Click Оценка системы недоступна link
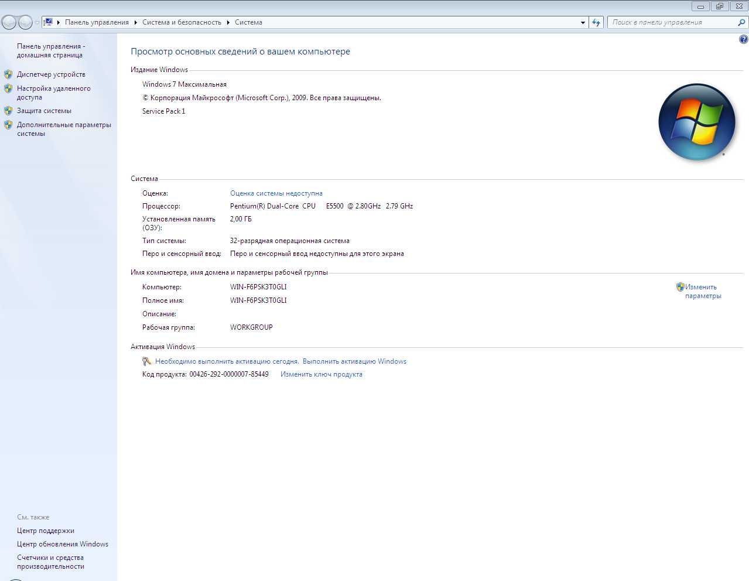Screen dimensions: 749x581 coord(276,193)
